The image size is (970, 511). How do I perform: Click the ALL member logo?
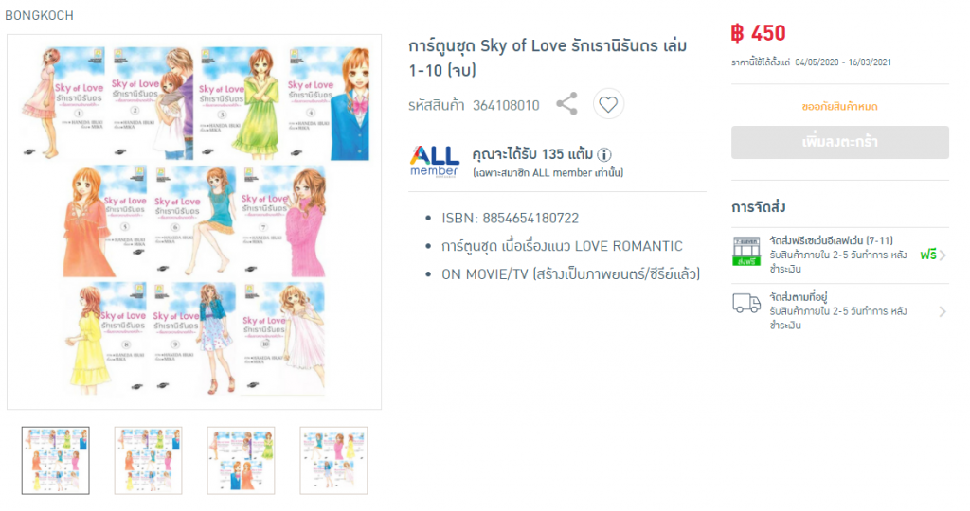(x=434, y=161)
